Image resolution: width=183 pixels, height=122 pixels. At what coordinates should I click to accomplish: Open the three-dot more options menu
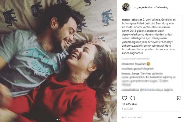(179, 117)
